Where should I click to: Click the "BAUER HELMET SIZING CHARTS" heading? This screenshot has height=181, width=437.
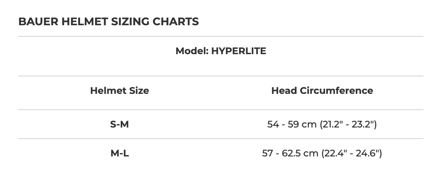tap(108, 22)
